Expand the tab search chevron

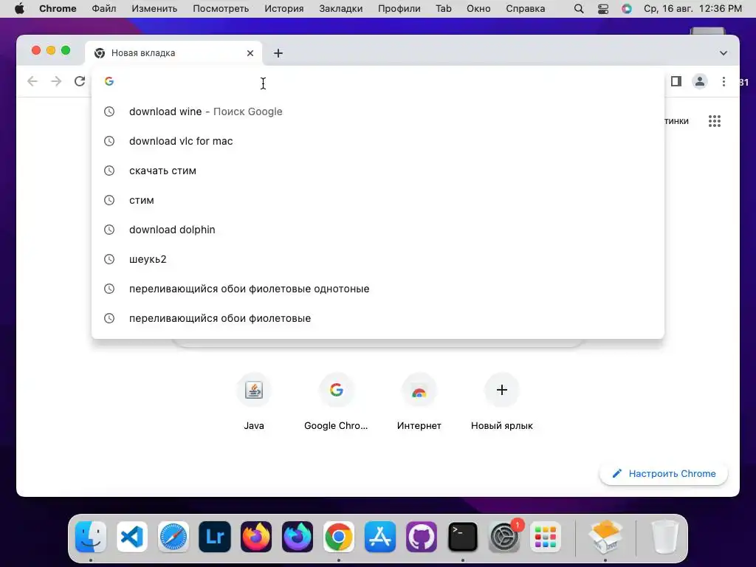(x=724, y=53)
